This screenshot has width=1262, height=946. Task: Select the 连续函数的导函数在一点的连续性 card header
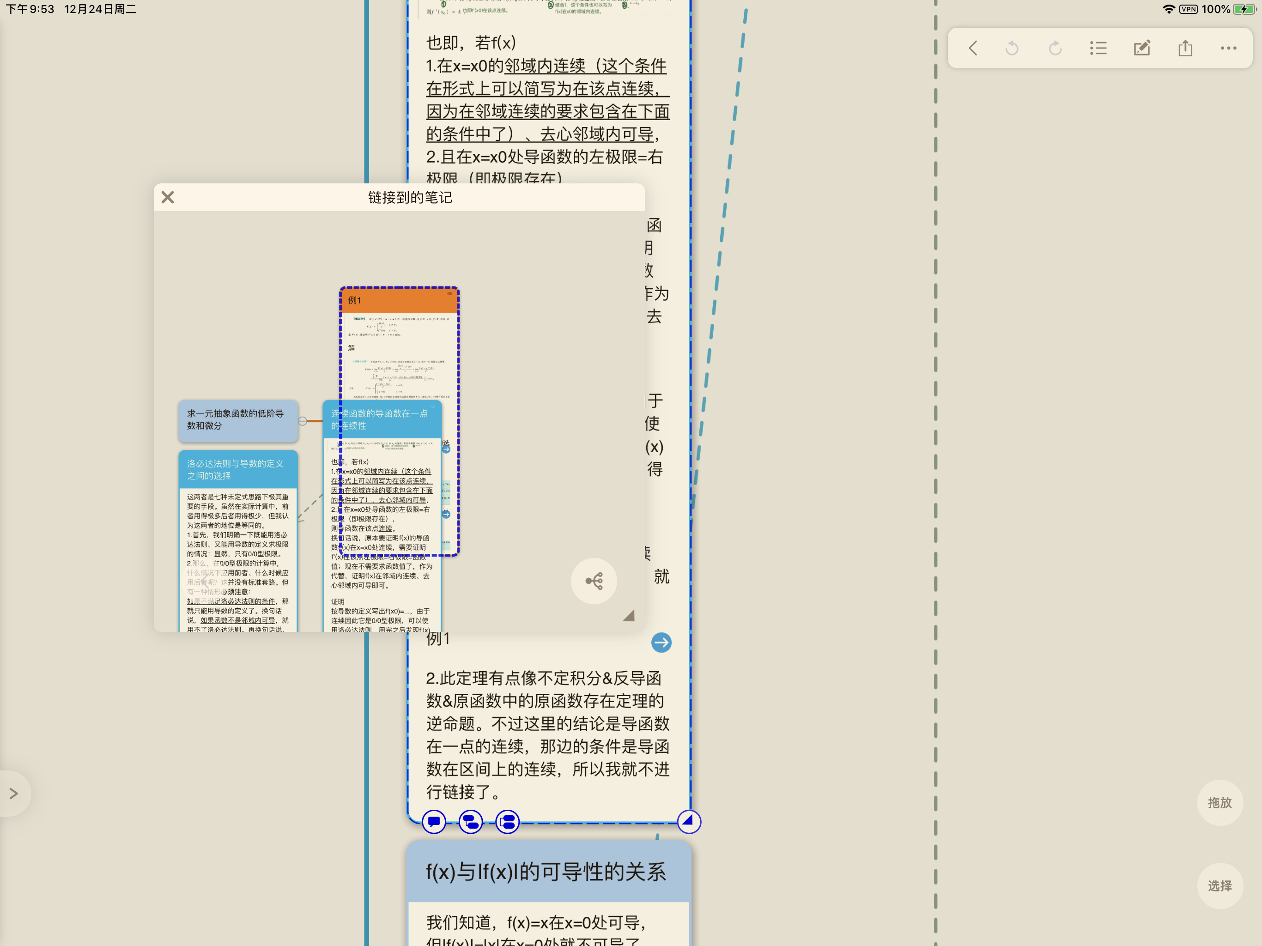pyautogui.click(x=382, y=419)
